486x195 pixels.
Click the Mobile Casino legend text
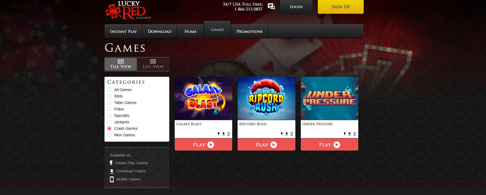click(x=128, y=179)
